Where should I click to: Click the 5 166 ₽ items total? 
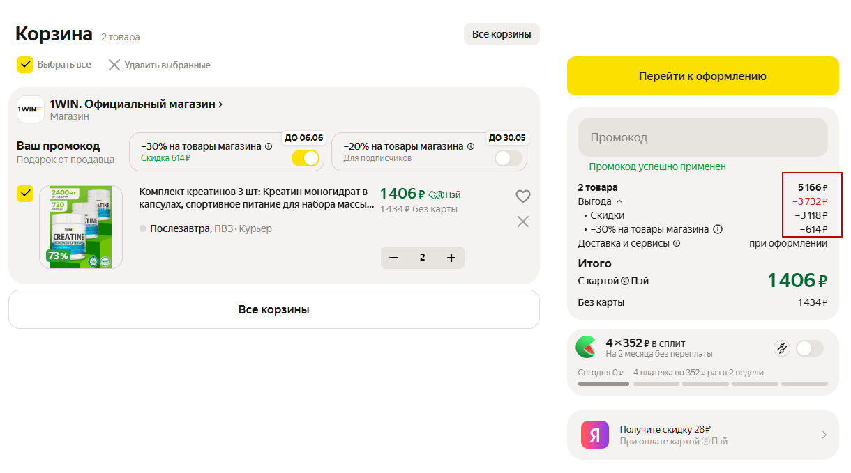coord(813,187)
